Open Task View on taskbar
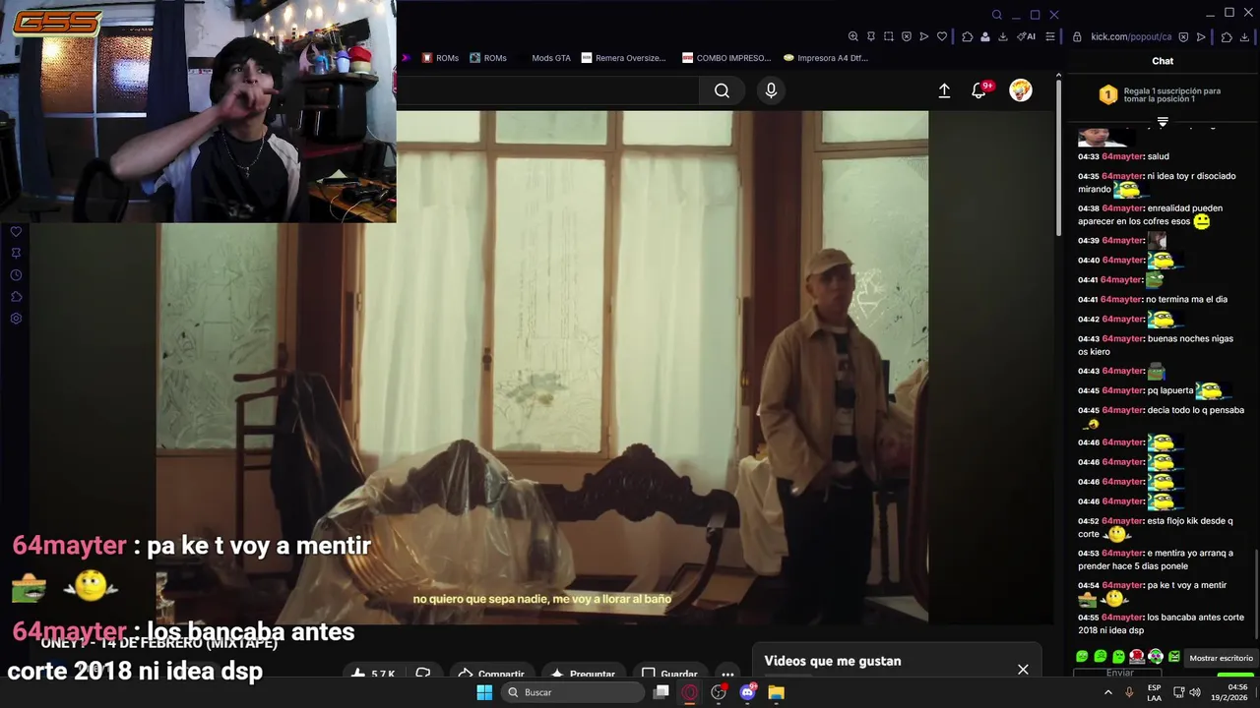The image size is (1260, 708). pyautogui.click(x=661, y=692)
